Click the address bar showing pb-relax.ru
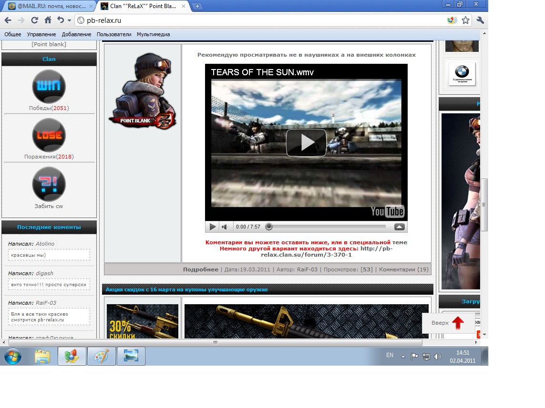The height and width of the screenshot is (408, 545). 262,20
